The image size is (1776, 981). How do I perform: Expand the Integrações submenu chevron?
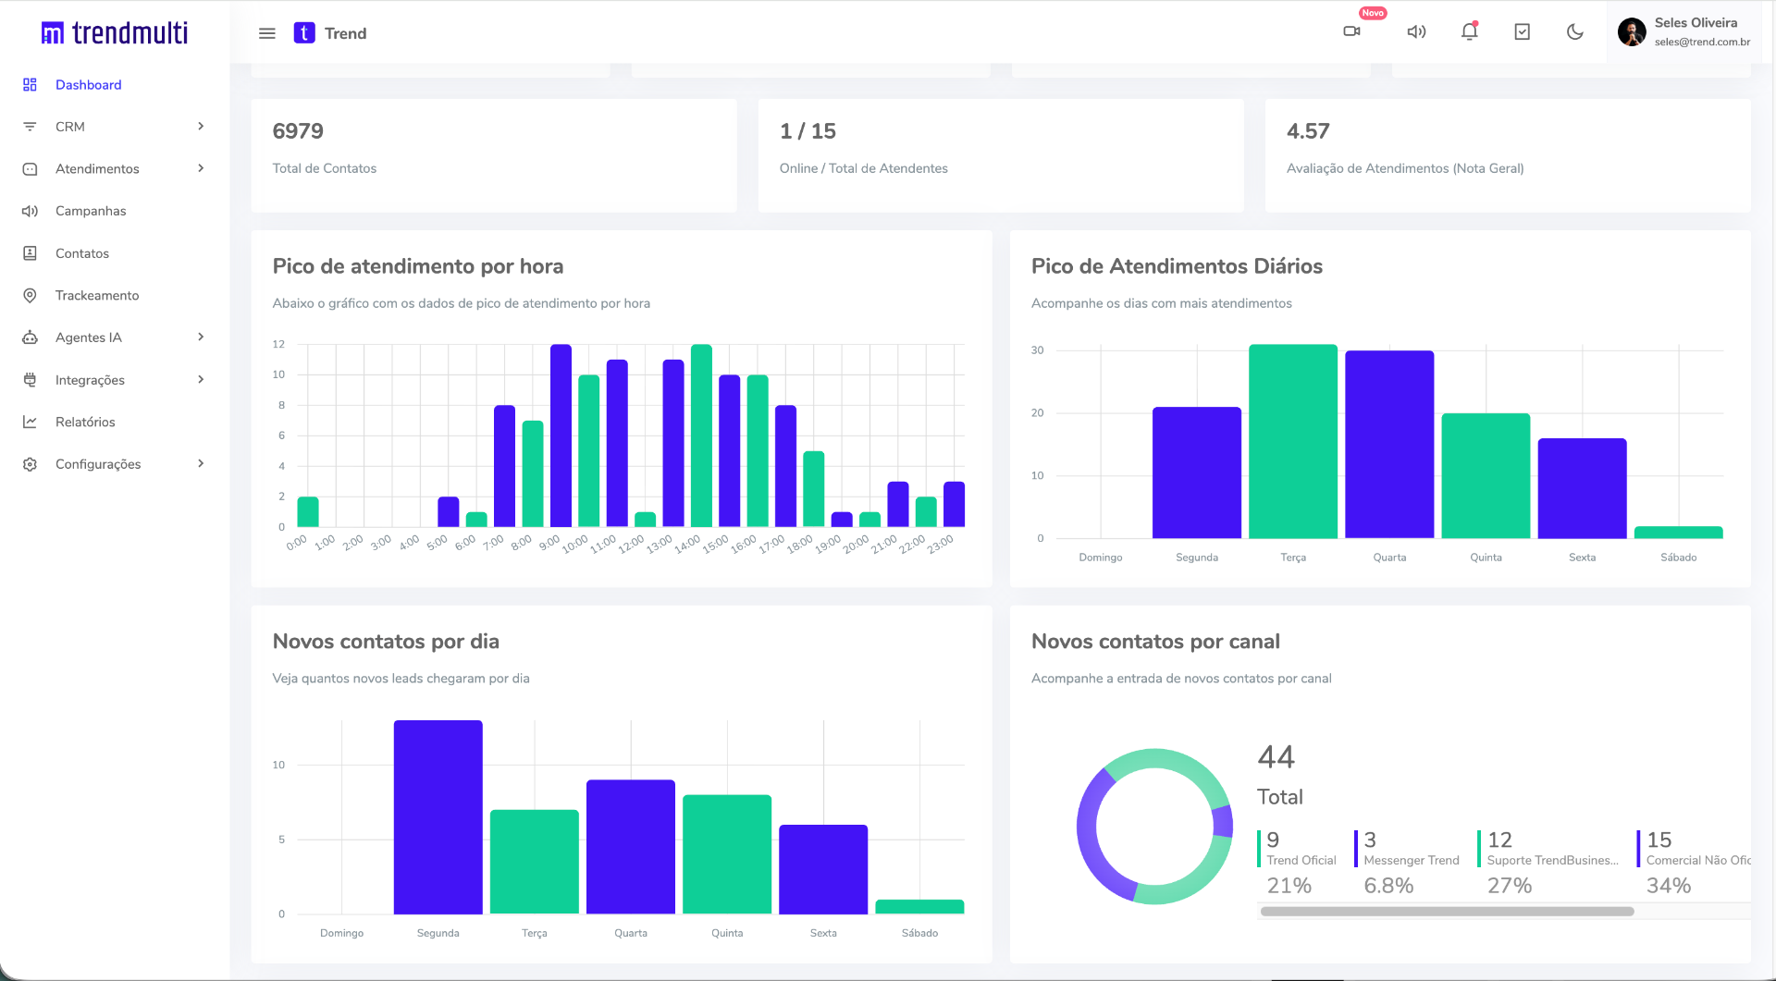coord(201,379)
